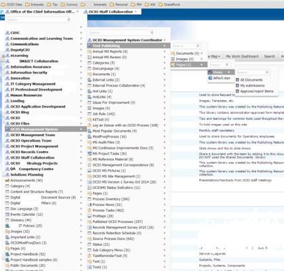Viewport: 284px width, 271px height.
Task: Open the Personal bookmarks folder
Action: (x=119, y=4)
